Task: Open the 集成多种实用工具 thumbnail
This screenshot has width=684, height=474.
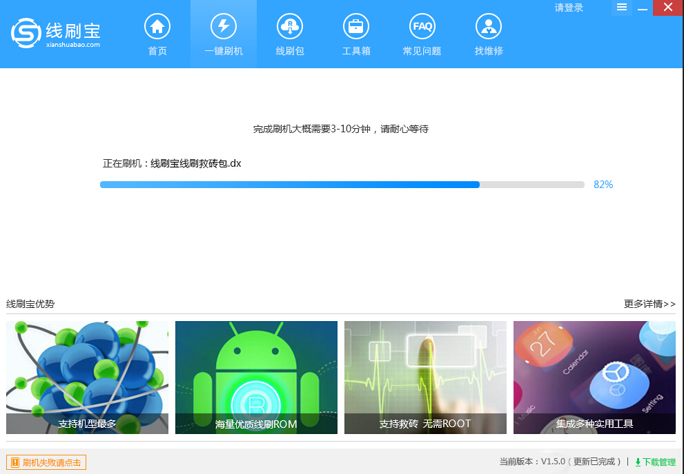Action: pyautogui.click(x=594, y=377)
